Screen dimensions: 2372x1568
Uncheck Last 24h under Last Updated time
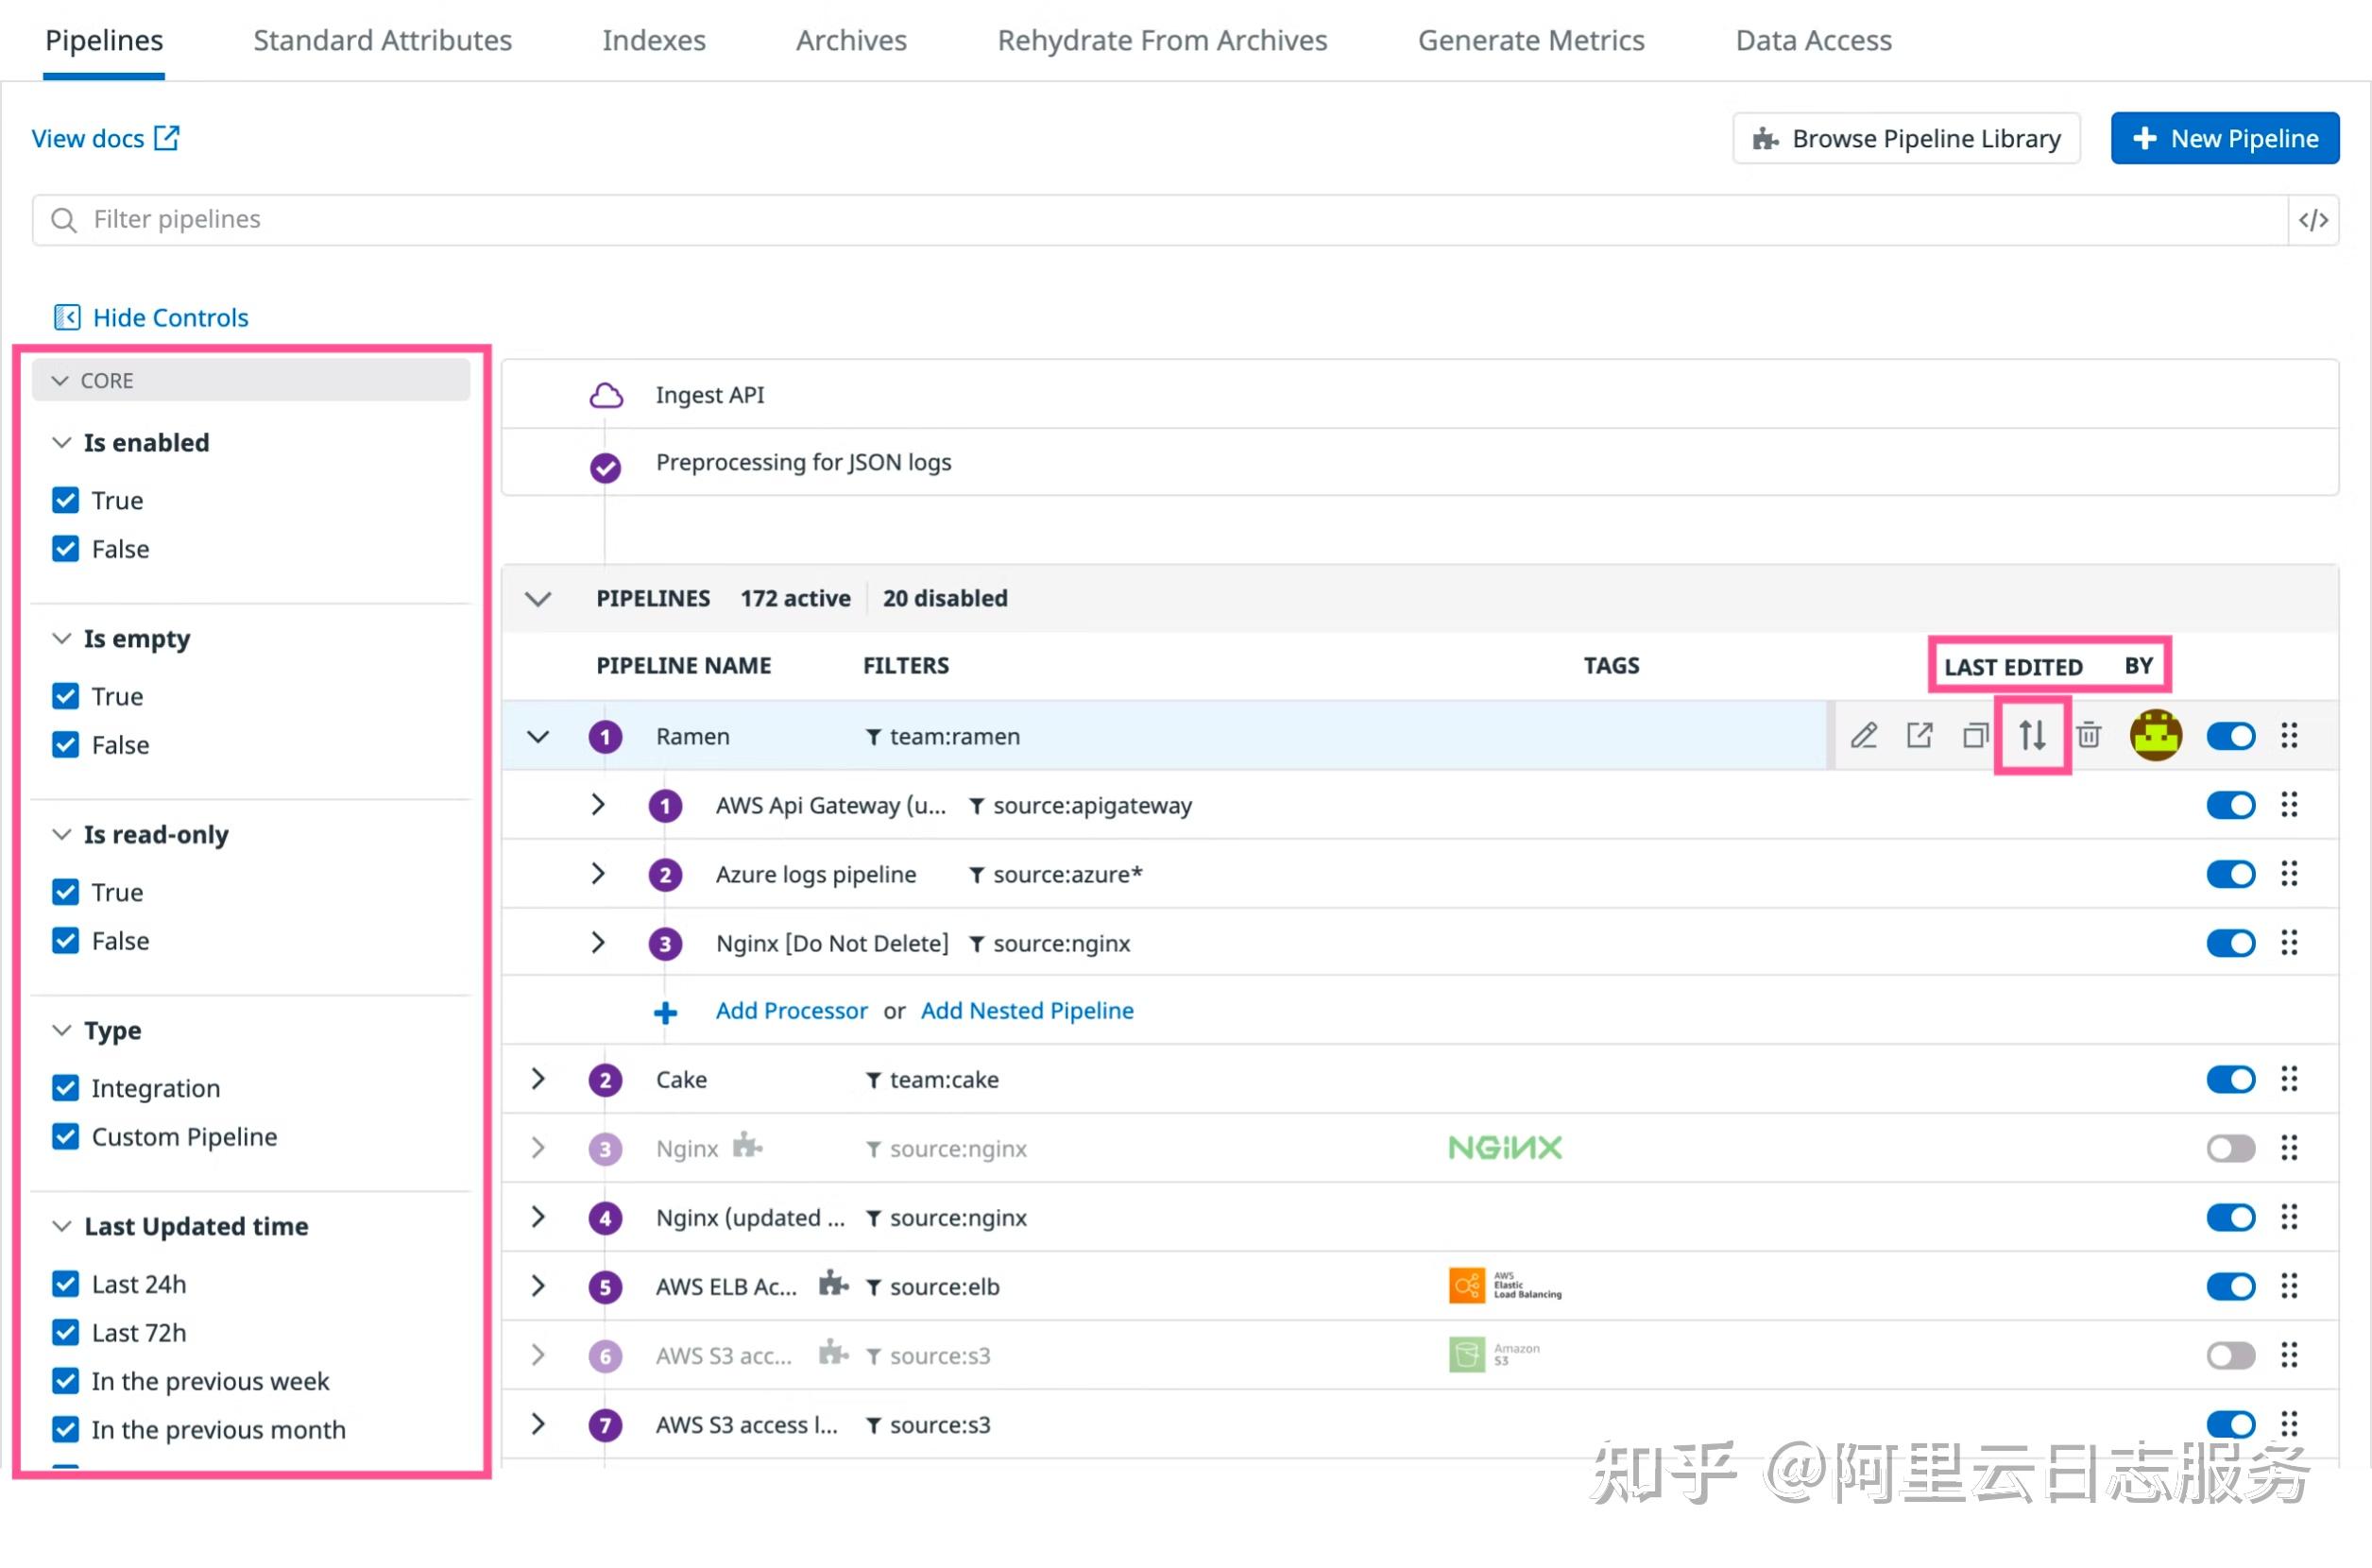(x=66, y=1284)
